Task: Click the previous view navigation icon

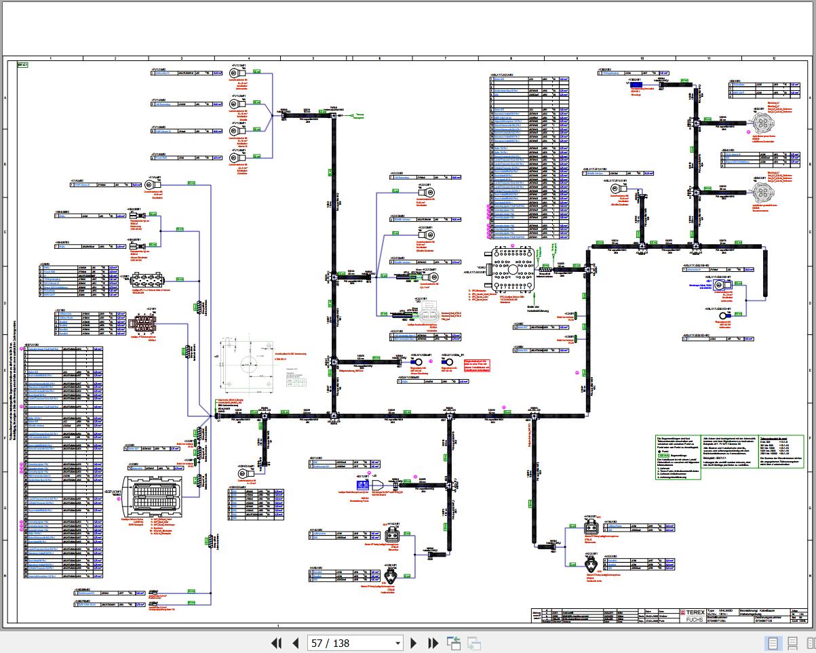Action: tap(453, 643)
